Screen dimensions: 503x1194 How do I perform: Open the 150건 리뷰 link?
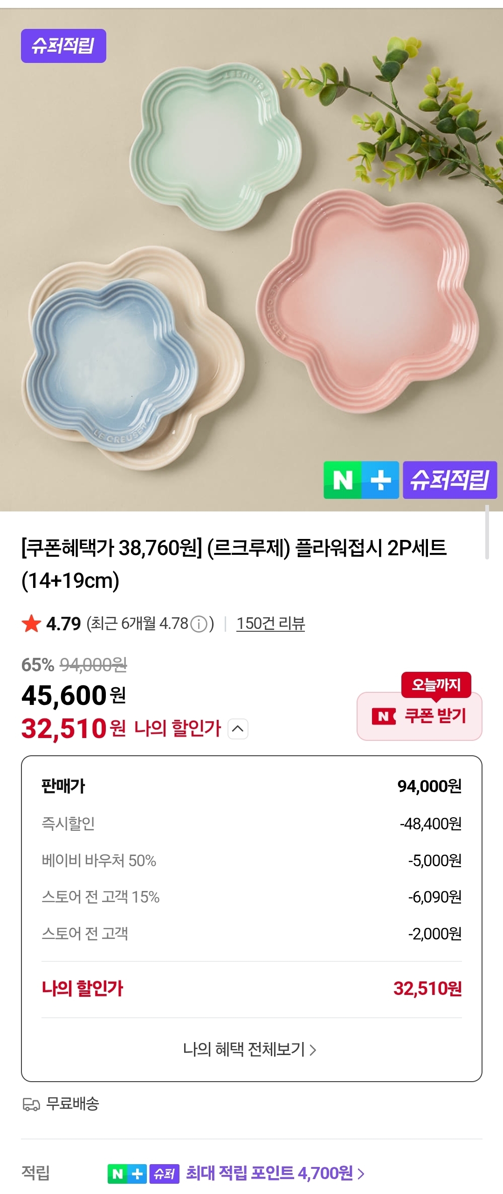coord(270,623)
